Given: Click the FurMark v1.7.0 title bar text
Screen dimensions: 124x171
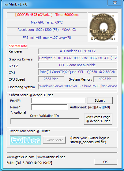Looking at the screenshot, I should 15,4.
